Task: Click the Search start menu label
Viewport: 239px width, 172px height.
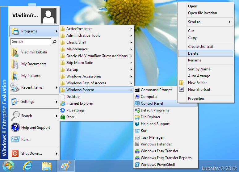Action: (27, 116)
